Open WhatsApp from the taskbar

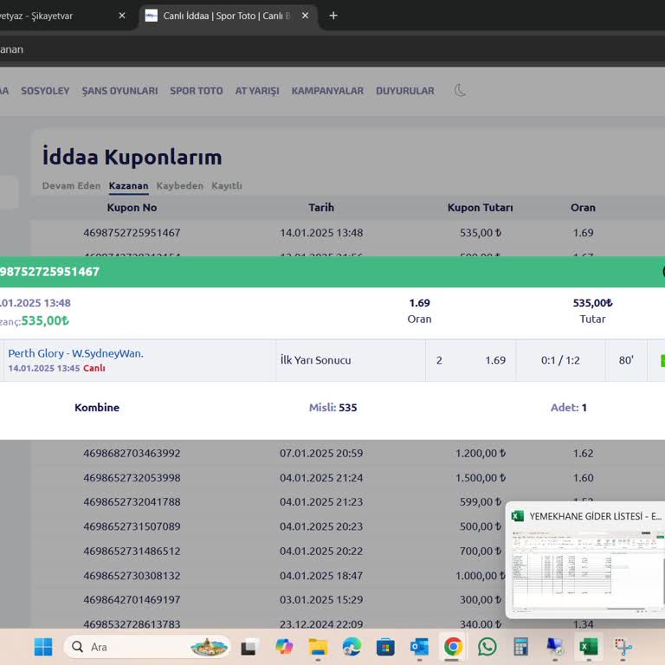point(487,647)
